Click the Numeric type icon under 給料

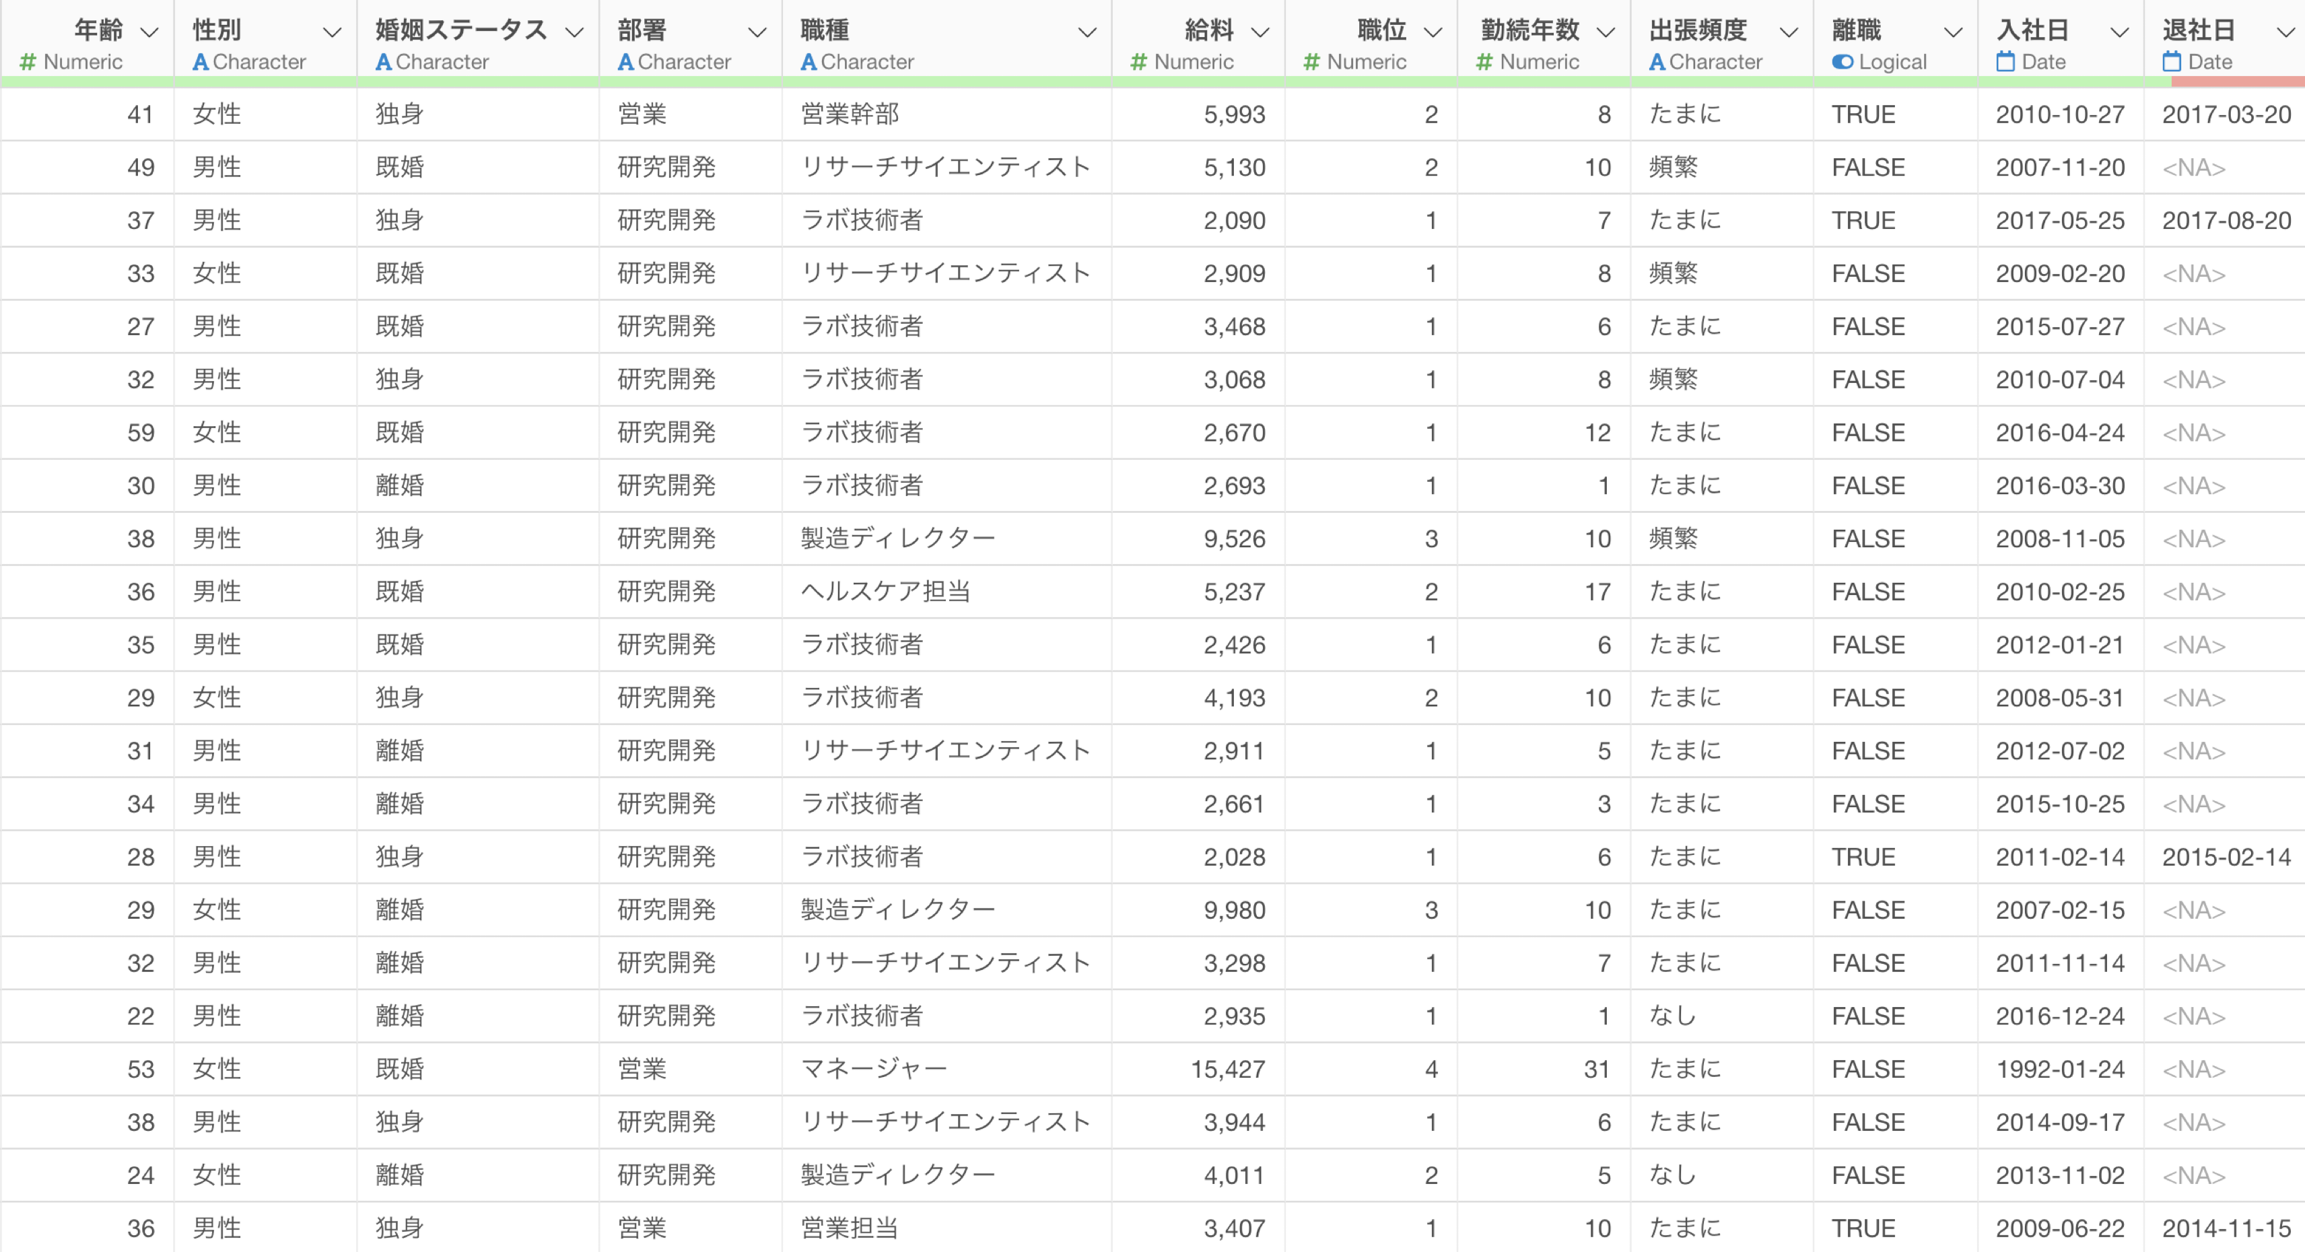(1138, 62)
